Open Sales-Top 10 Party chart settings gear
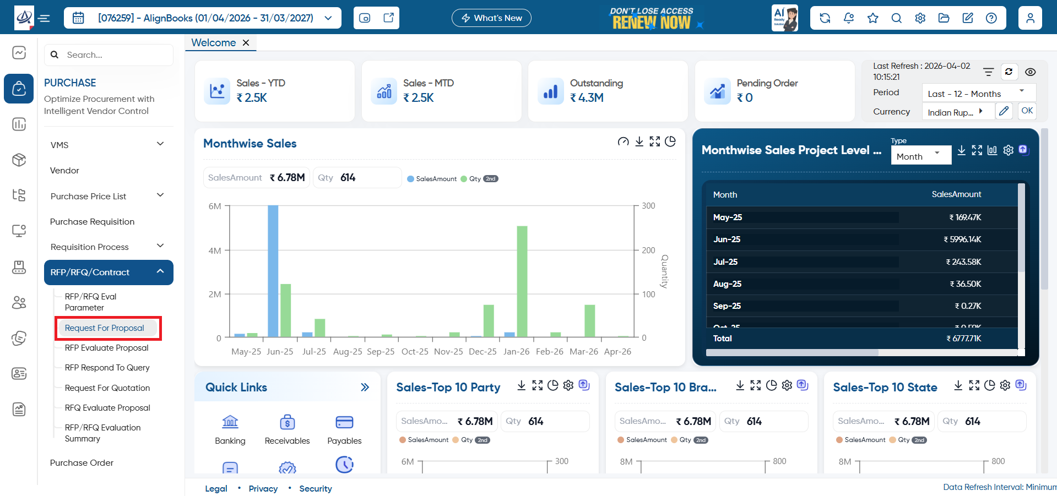 568,385
